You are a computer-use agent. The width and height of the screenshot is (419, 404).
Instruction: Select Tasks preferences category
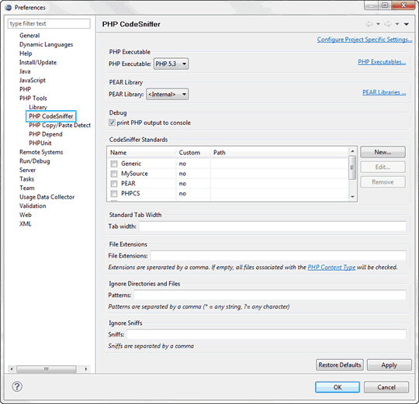click(x=26, y=179)
